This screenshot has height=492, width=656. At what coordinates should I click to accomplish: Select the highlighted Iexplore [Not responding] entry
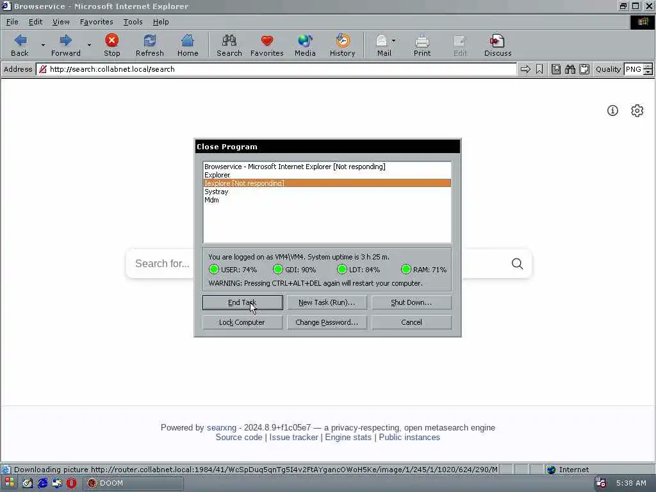click(327, 183)
